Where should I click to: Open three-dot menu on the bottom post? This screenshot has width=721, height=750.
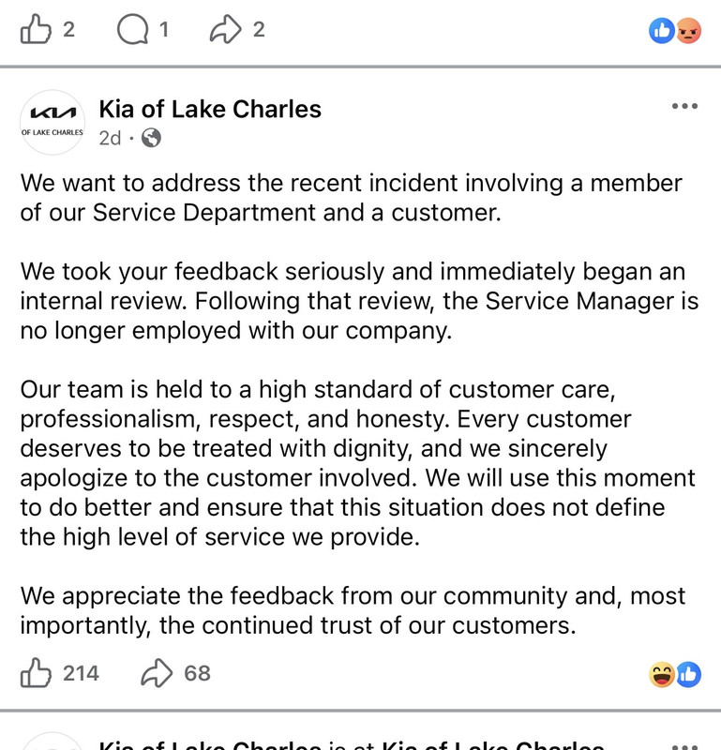(x=684, y=746)
